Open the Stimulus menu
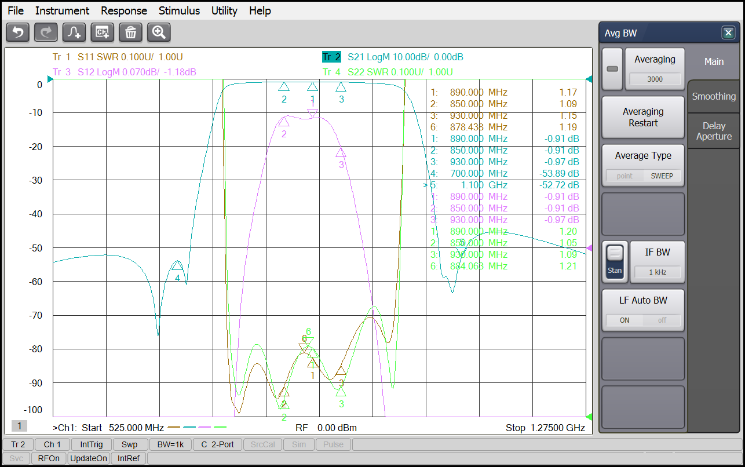The height and width of the screenshot is (467, 745). (179, 10)
